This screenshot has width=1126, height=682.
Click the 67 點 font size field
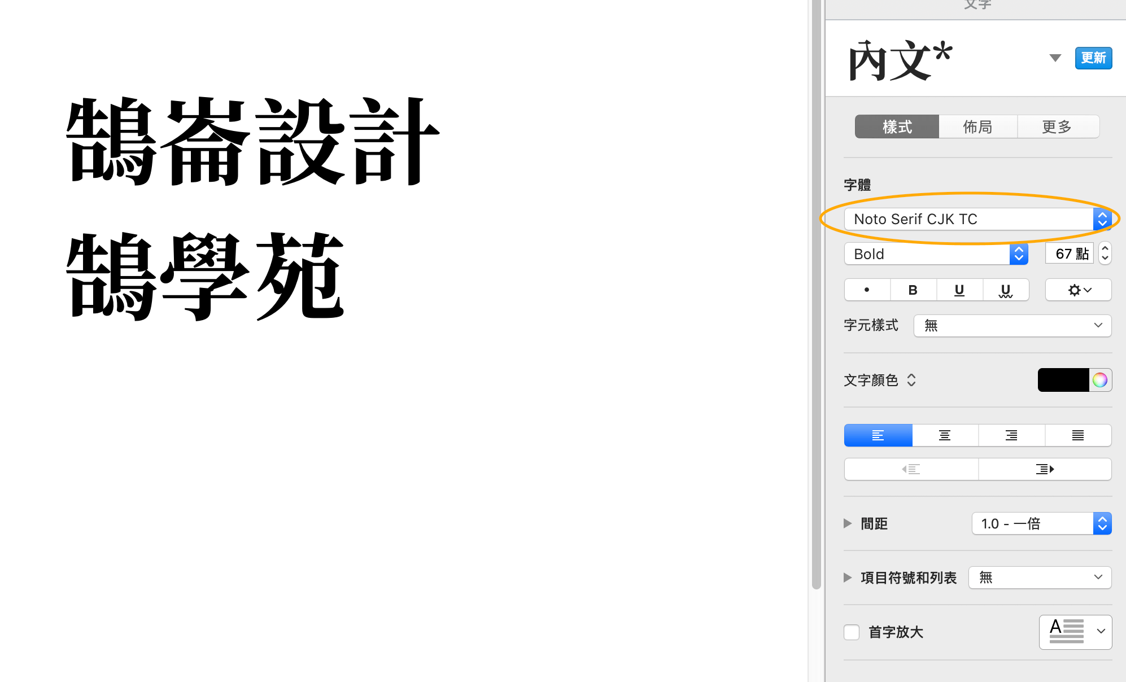point(1070,254)
